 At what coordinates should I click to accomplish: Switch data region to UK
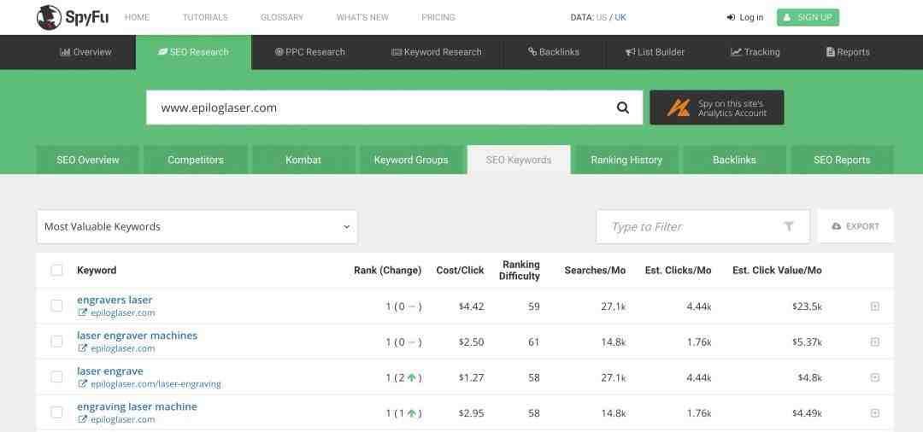620,18
